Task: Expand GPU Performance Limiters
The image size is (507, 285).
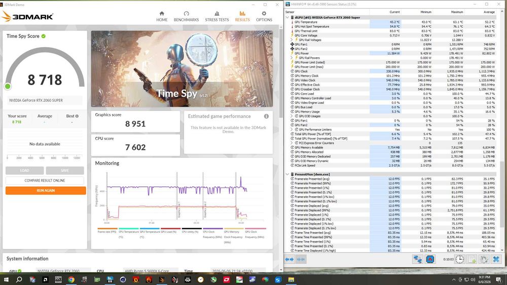Action: 292,130
